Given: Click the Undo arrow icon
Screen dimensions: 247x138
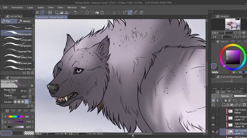Looking at the screenshot, I should pyautogui.click(x=76, y=13).
